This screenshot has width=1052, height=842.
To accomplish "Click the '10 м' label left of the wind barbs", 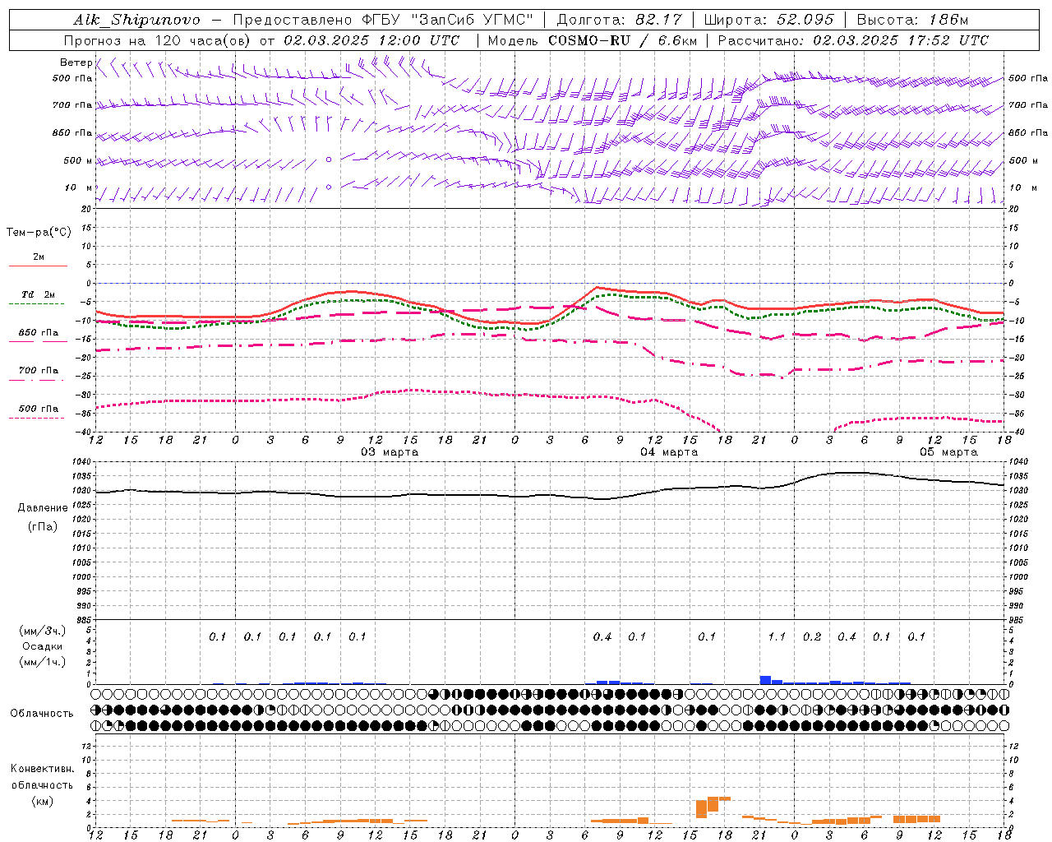I will pyautogui.click(x=78, y=187).
